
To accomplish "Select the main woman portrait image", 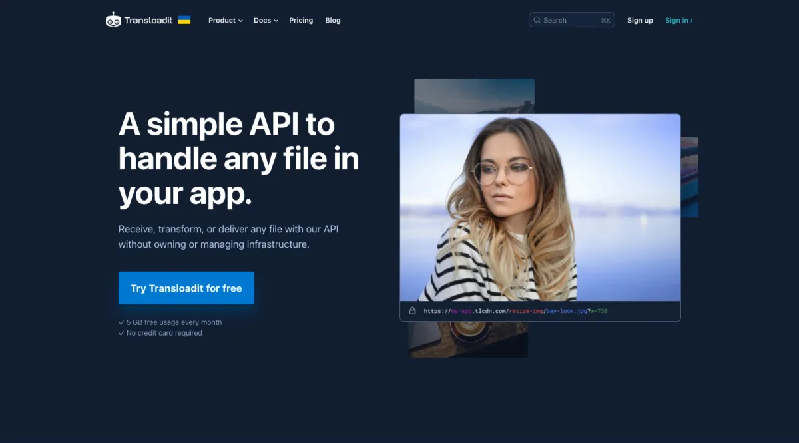I will 540,208.
